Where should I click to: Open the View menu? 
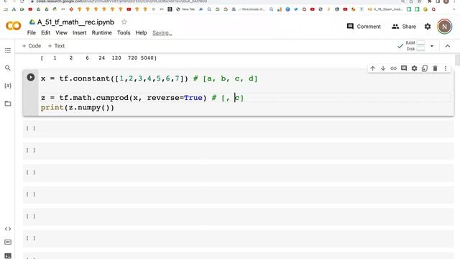tap(61, 32)
